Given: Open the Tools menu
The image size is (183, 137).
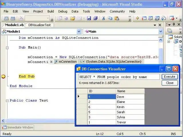Looking at the screenshot, I should coord(86,11).
